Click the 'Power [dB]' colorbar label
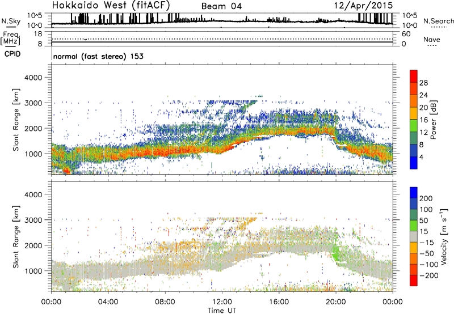The width and height of the screenshot is (454, 314). tap(433, 120)
